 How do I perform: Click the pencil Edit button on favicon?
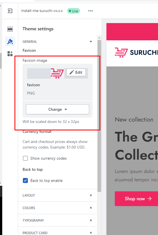(76, 72)
